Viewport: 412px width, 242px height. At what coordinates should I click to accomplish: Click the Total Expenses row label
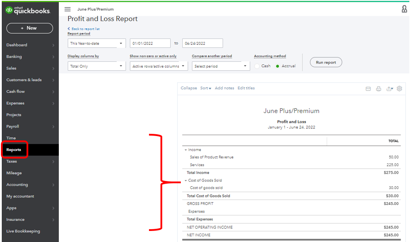[x=200, y=219]
